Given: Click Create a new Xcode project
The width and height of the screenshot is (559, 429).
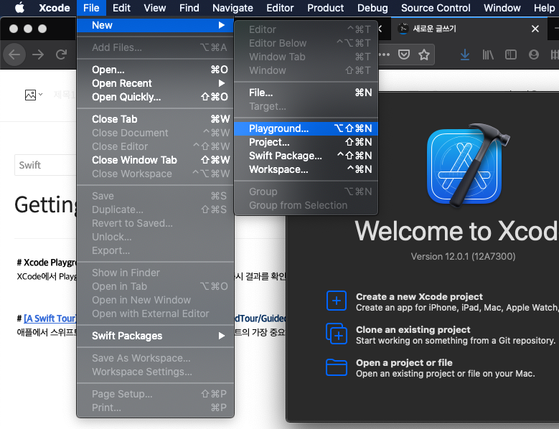Looking at the screenshot, I should pos(419,296).
